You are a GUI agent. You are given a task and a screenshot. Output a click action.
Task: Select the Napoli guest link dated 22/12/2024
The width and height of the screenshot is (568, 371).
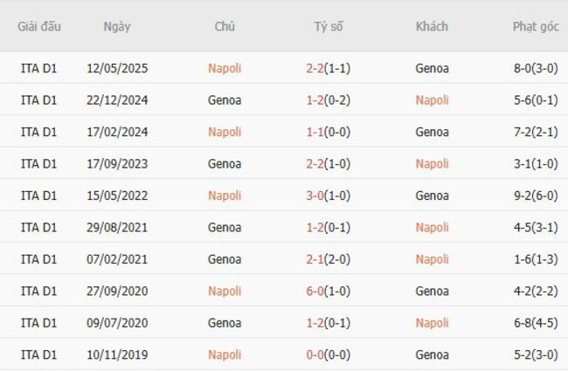click(x=432, y=100)
